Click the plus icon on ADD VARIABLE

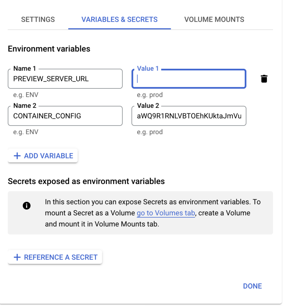(17, 156)
